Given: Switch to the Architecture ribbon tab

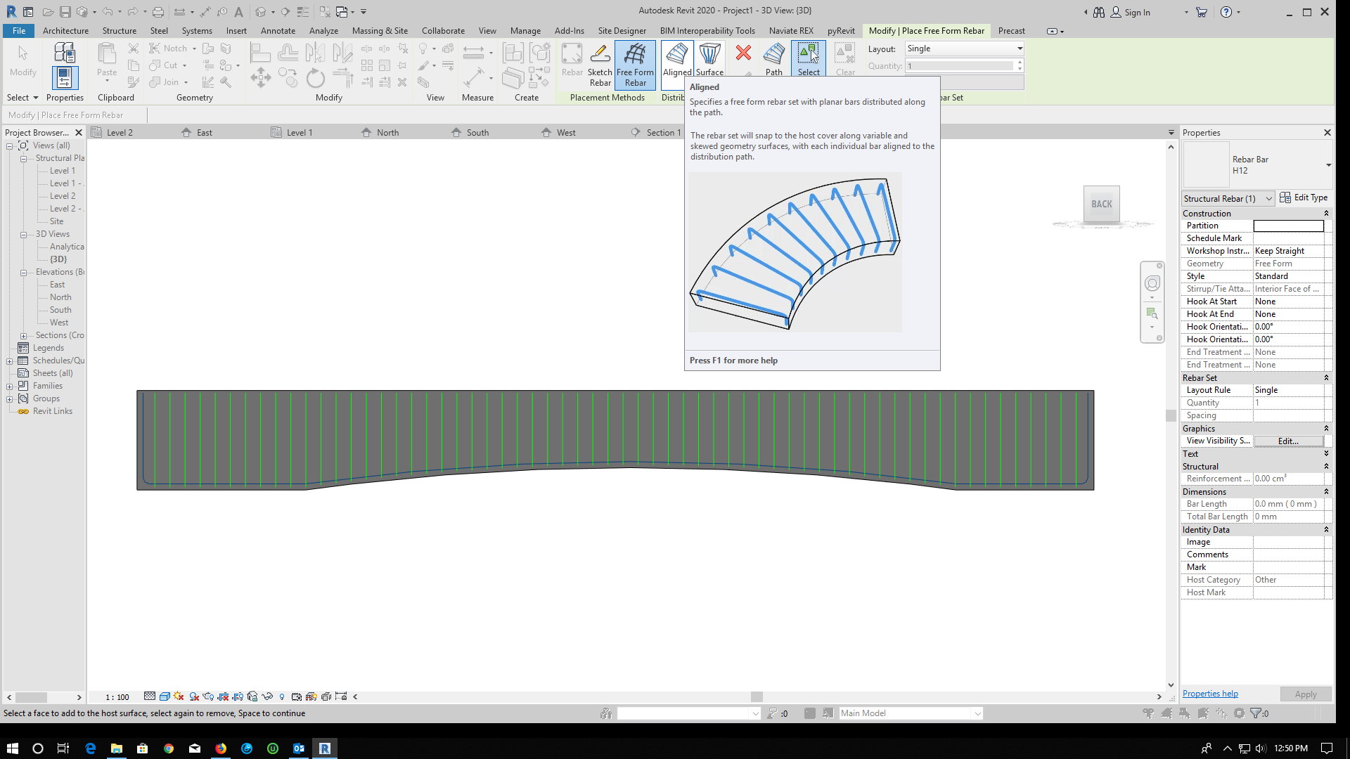Looking at the screenshot, I should (x=65, y=30).
